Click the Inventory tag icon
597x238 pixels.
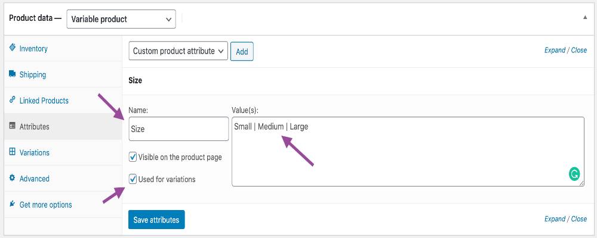coord(13,48)
